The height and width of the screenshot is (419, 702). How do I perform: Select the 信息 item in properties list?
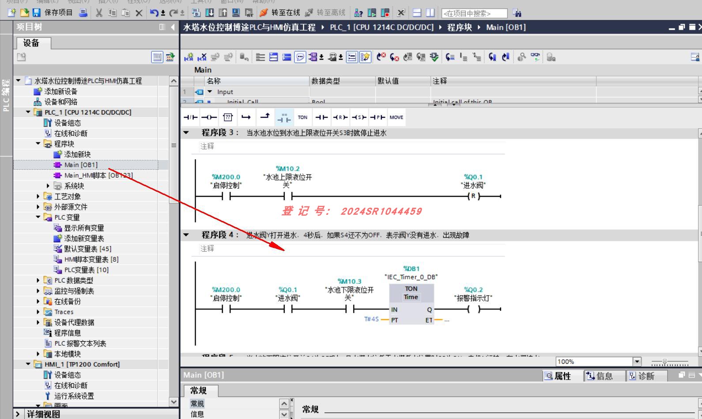[x=197, y=414]
